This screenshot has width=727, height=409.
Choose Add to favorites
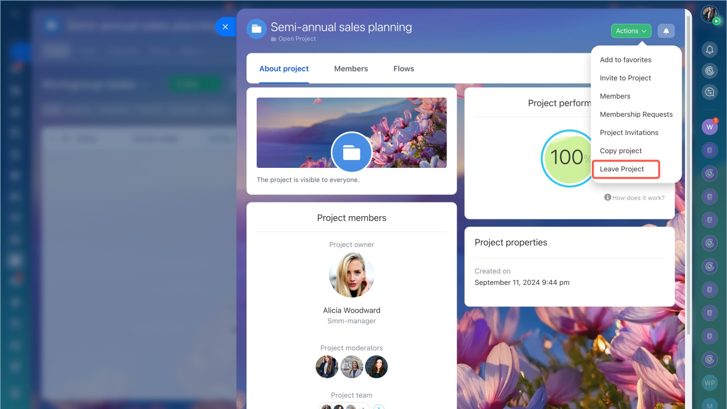625,60
